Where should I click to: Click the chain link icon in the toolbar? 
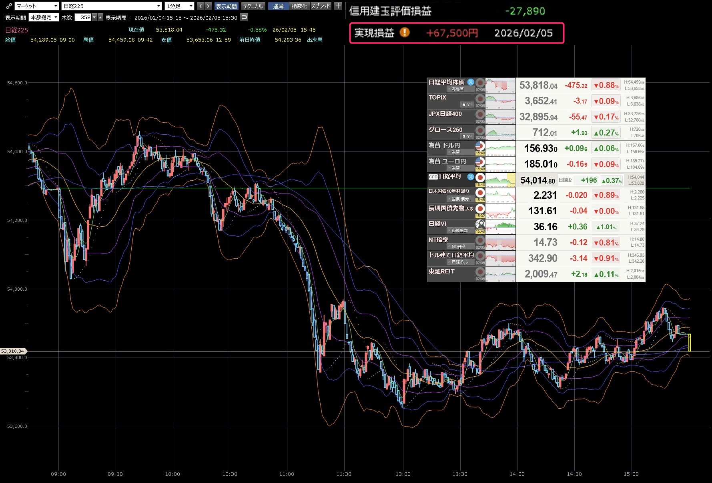click(x=9, y=6)
